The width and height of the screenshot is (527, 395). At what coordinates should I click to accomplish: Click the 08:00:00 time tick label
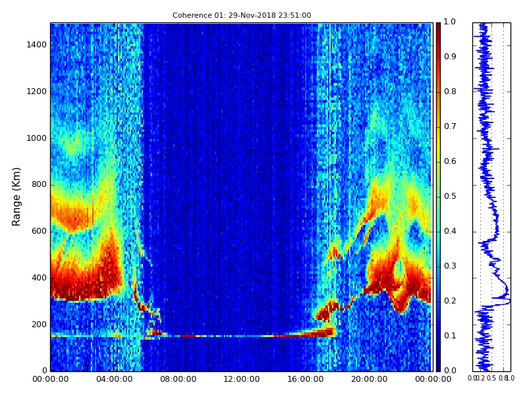click(178, 379)
